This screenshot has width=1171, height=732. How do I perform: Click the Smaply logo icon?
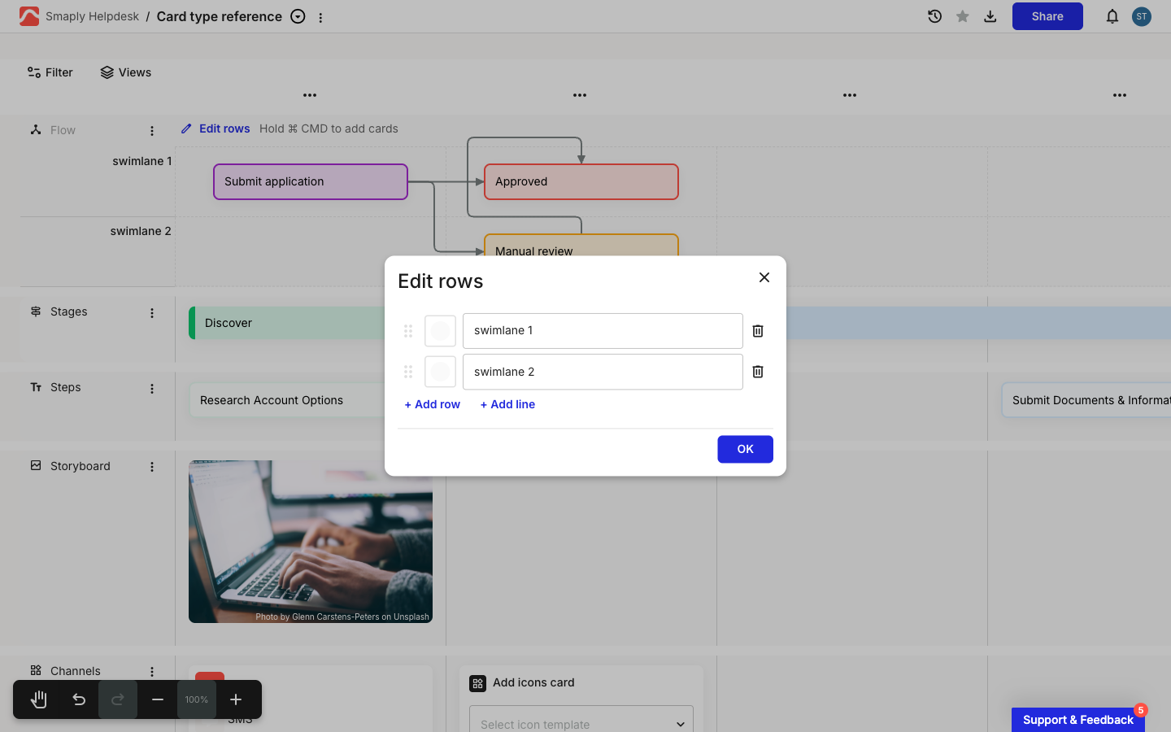click(x=29, y=16)
